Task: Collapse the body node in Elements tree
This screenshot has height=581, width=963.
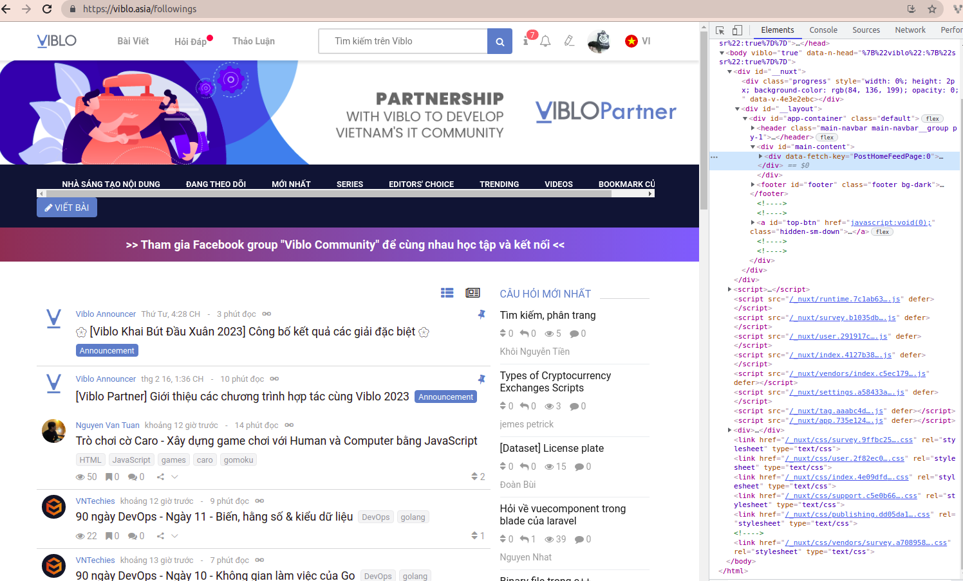Action: (x=722, y=53)
